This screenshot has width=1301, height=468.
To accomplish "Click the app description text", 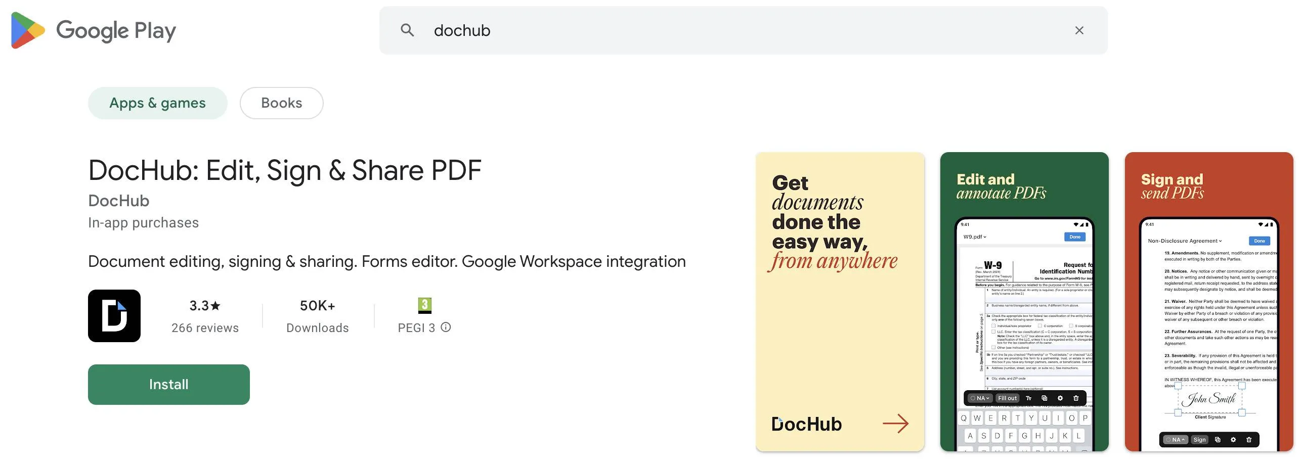I will pos(386,261).
